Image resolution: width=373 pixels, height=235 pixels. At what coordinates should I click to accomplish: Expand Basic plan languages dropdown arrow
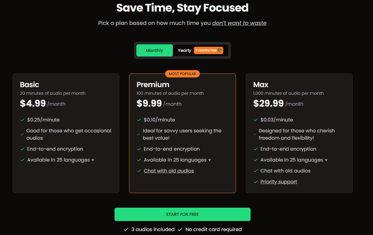93,160
